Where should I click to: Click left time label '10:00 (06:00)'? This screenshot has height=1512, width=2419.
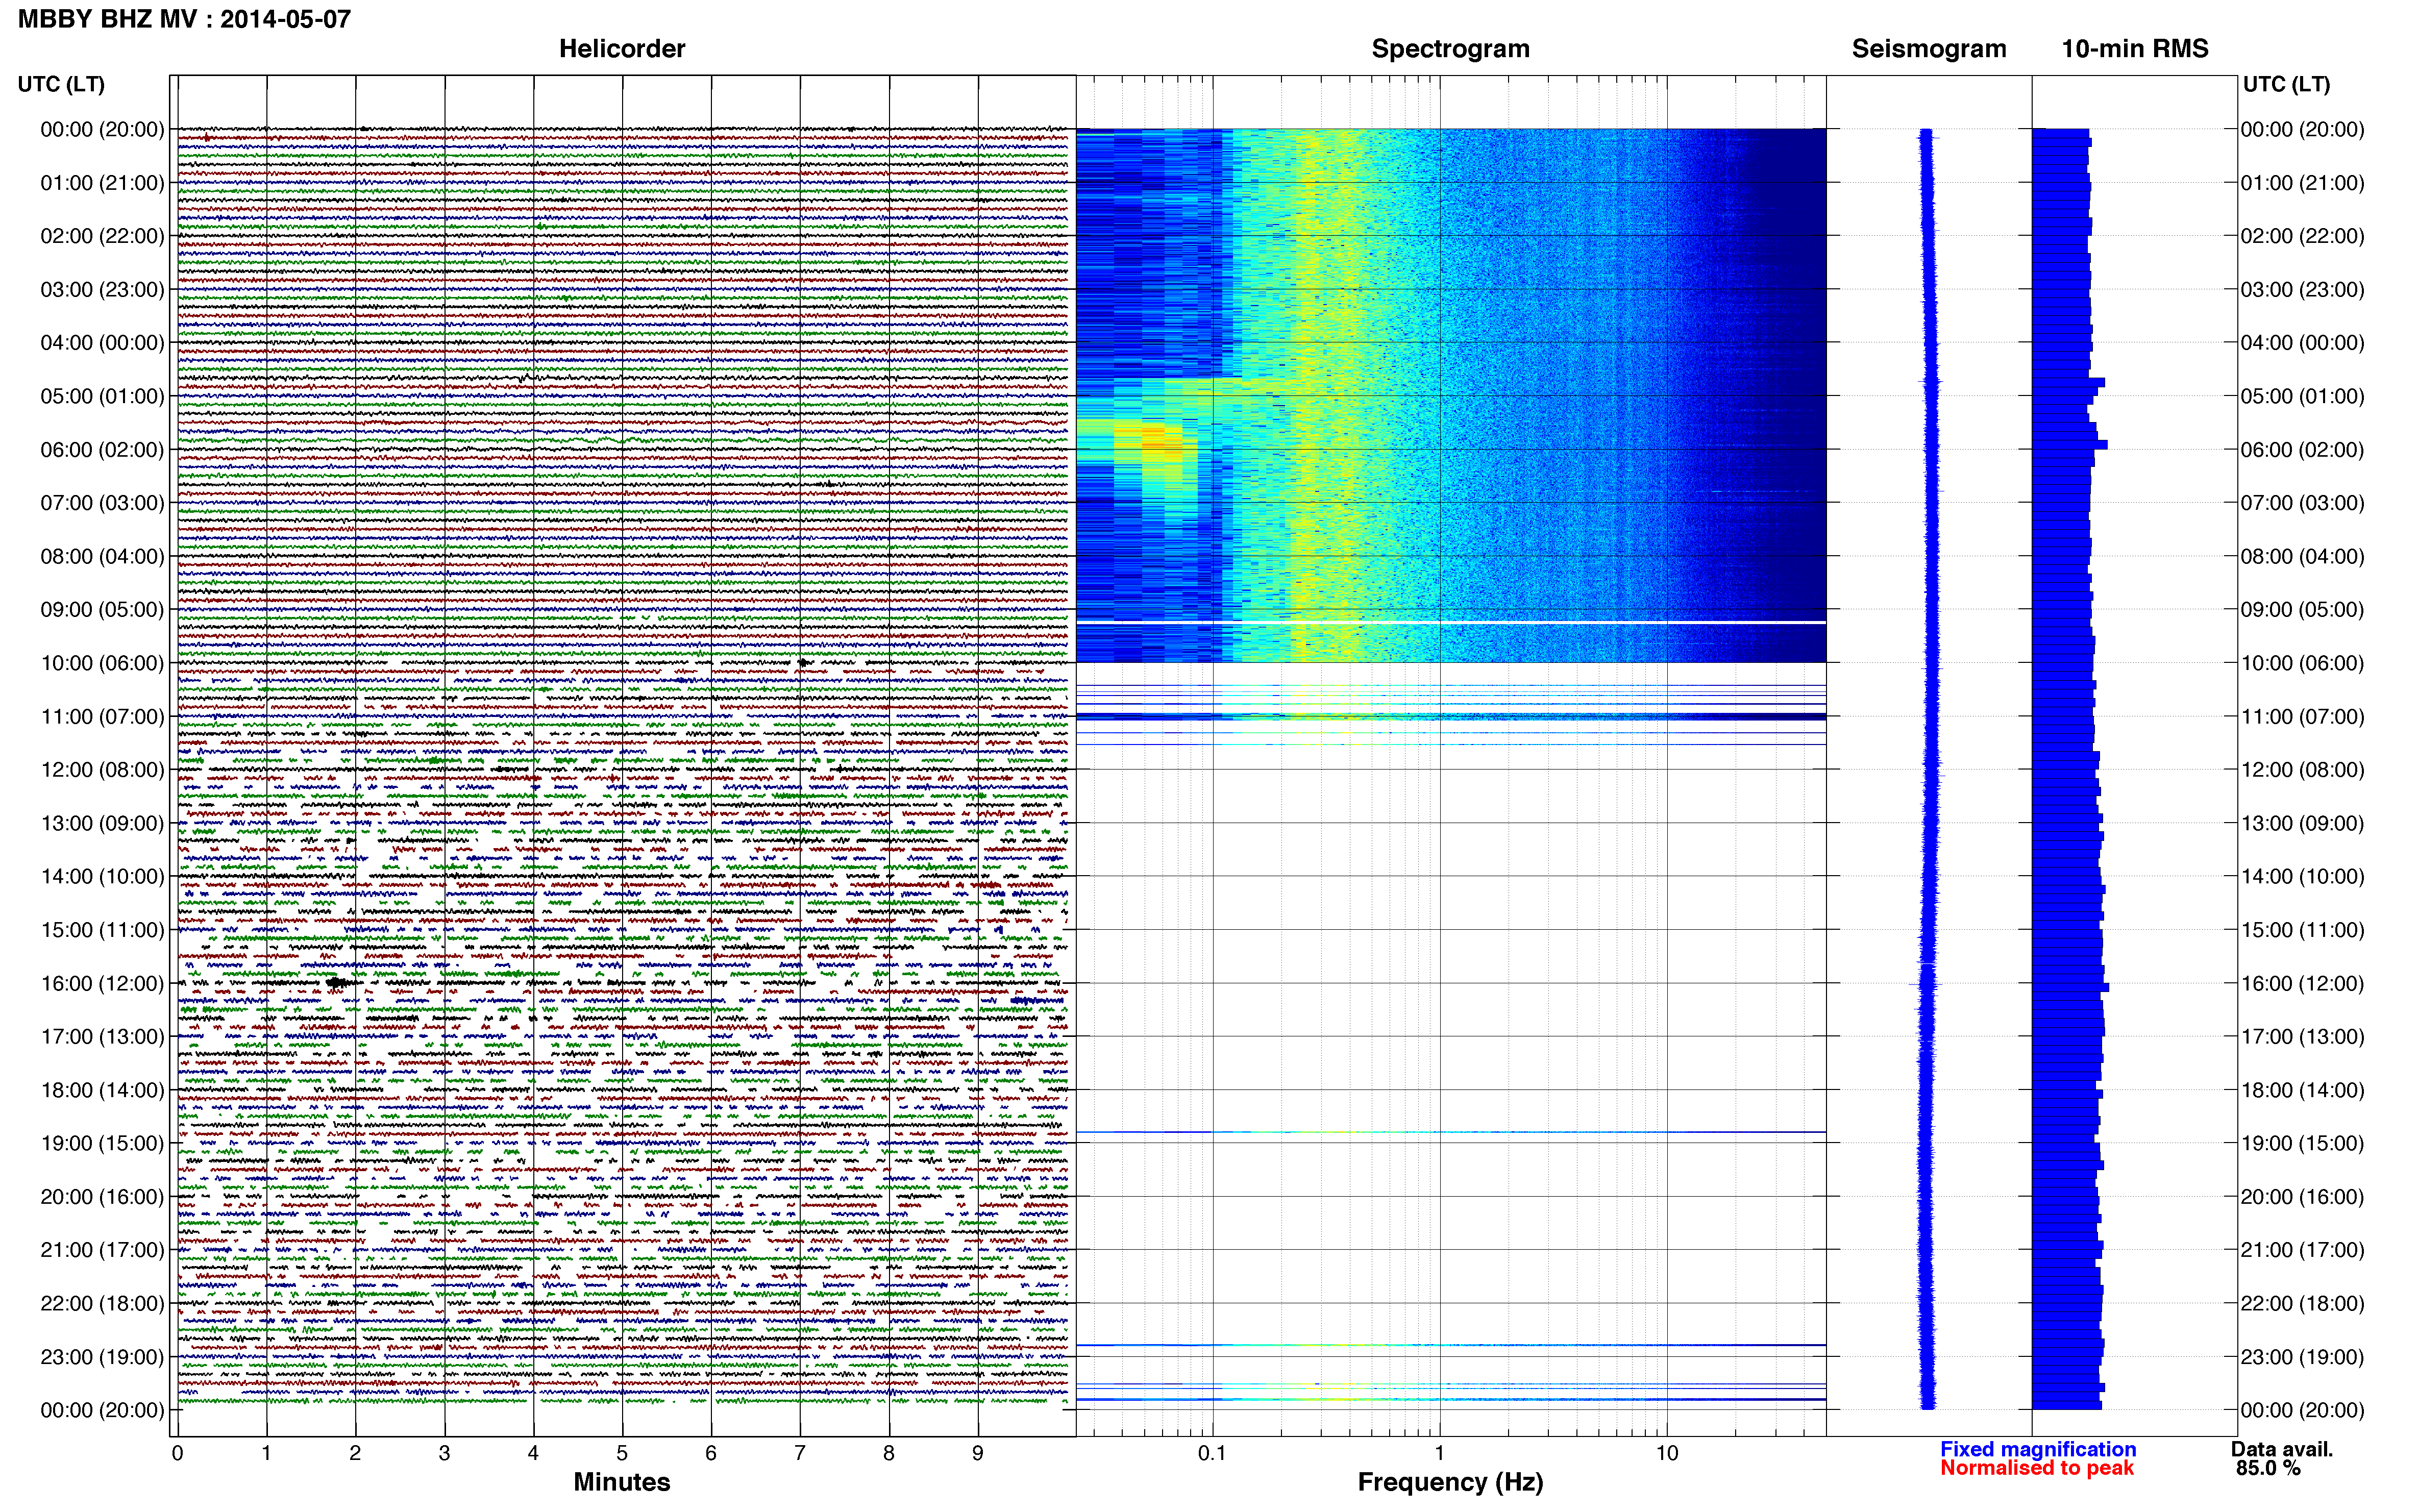[x=102, y=663]
